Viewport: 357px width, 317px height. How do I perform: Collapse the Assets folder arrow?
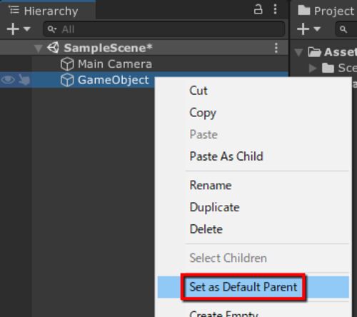(x=298, y=52)
